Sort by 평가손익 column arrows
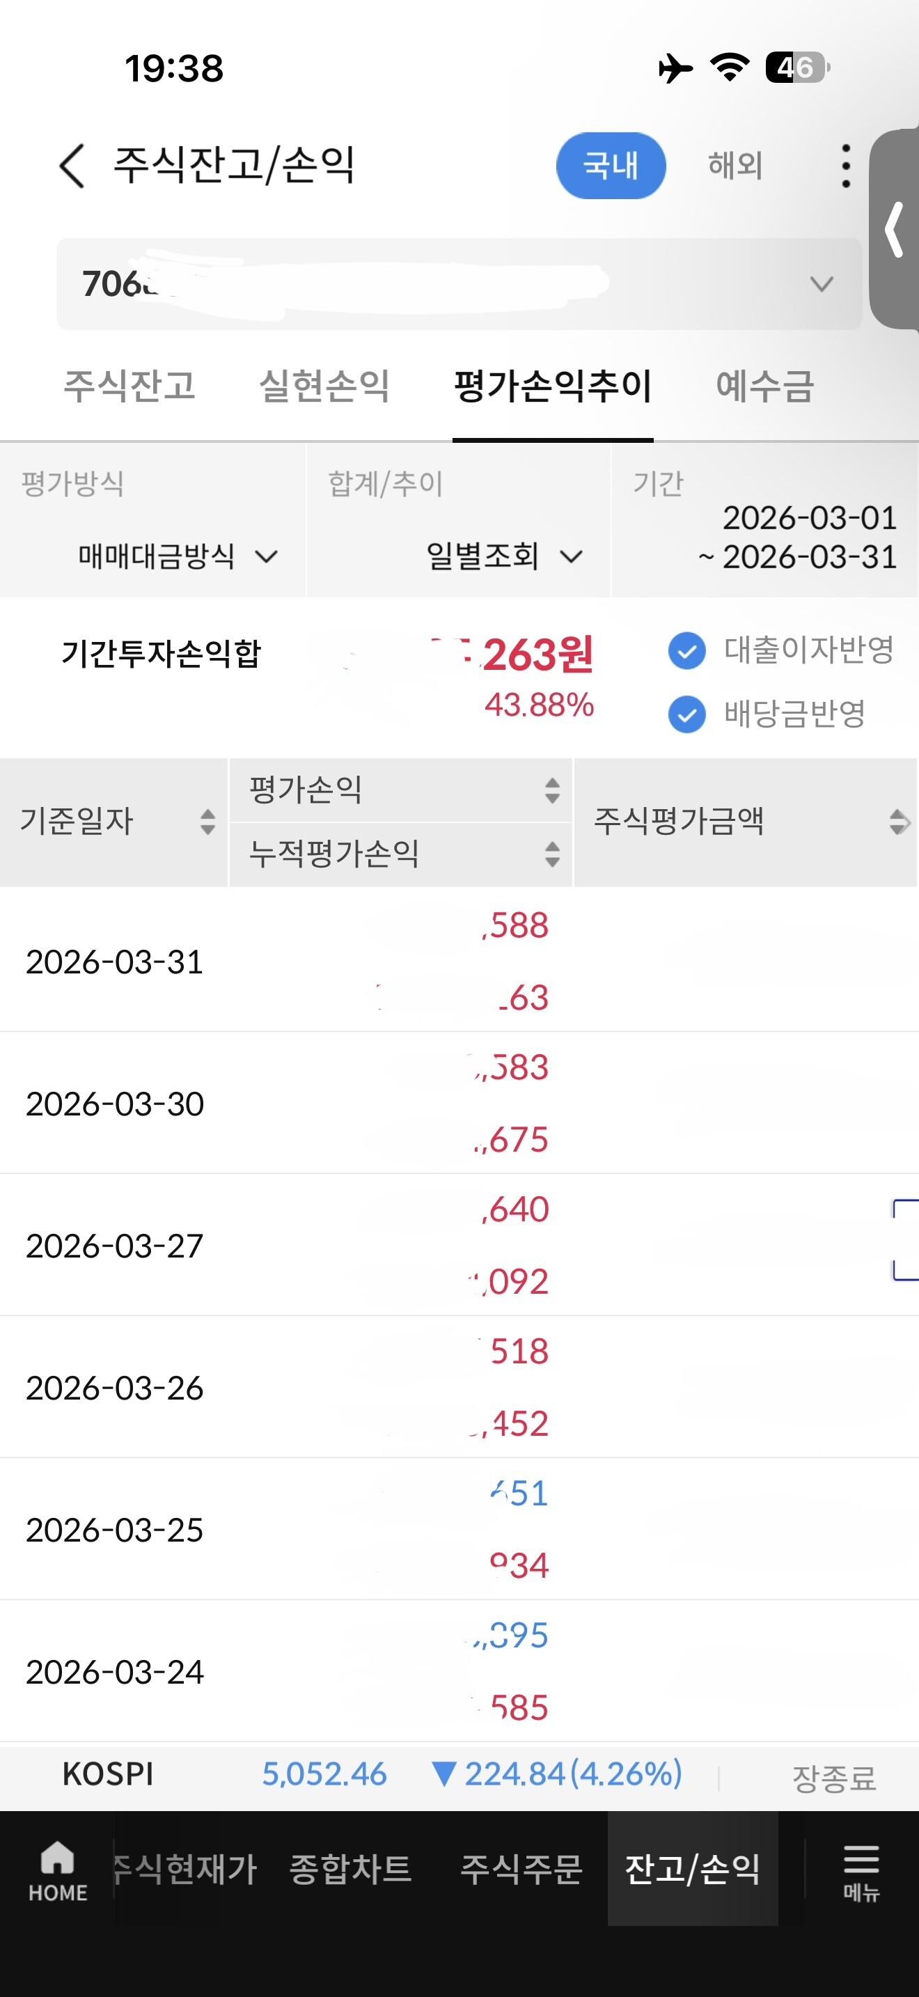Viewport: 919px width, 1997px height. click(x=551, y=790)
